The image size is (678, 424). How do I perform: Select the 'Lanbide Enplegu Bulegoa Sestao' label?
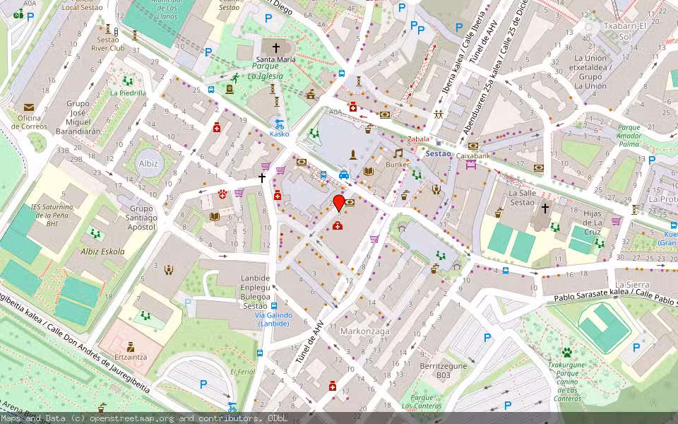click(x=255, y=292)
